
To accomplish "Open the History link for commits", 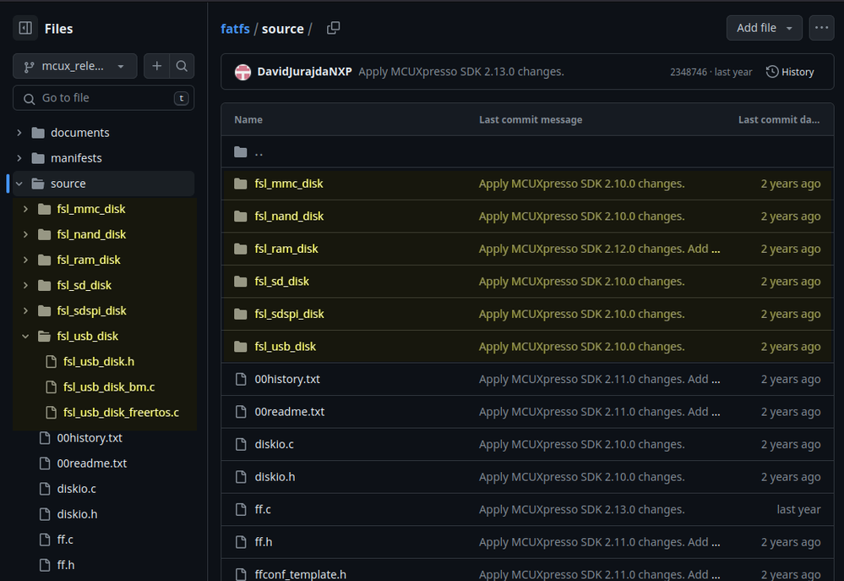I will (790, 72).
